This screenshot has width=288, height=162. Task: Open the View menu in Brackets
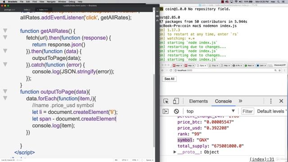tap(42, 2)
